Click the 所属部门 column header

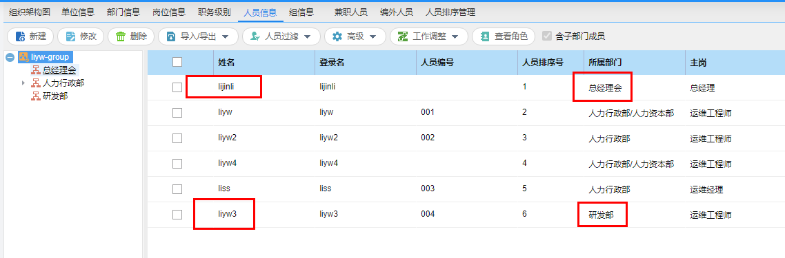tap(605, 63)
